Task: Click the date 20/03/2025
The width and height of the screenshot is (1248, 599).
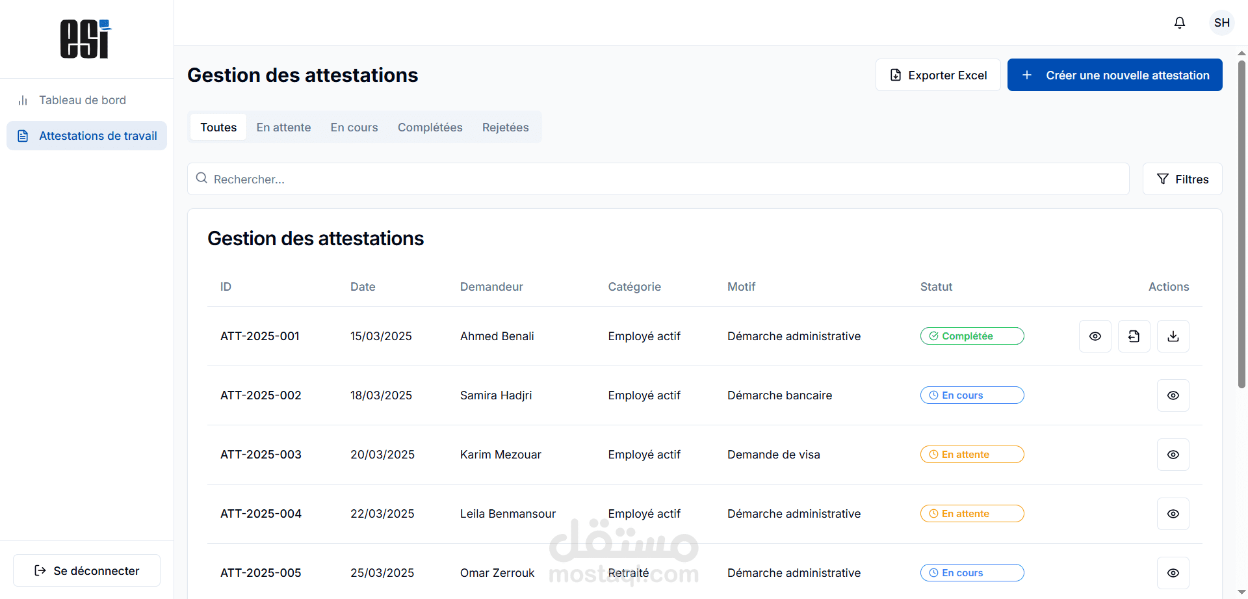Action: (382, 455)
